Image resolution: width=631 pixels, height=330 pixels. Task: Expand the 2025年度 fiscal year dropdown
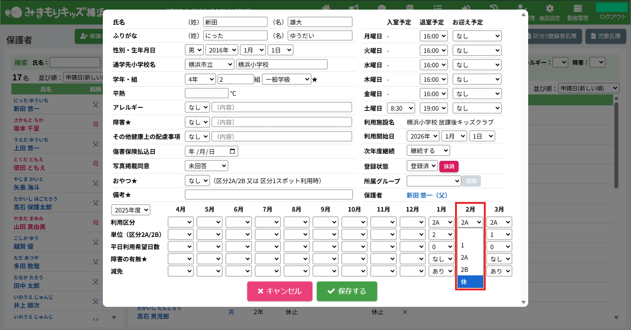click(131, 210)
